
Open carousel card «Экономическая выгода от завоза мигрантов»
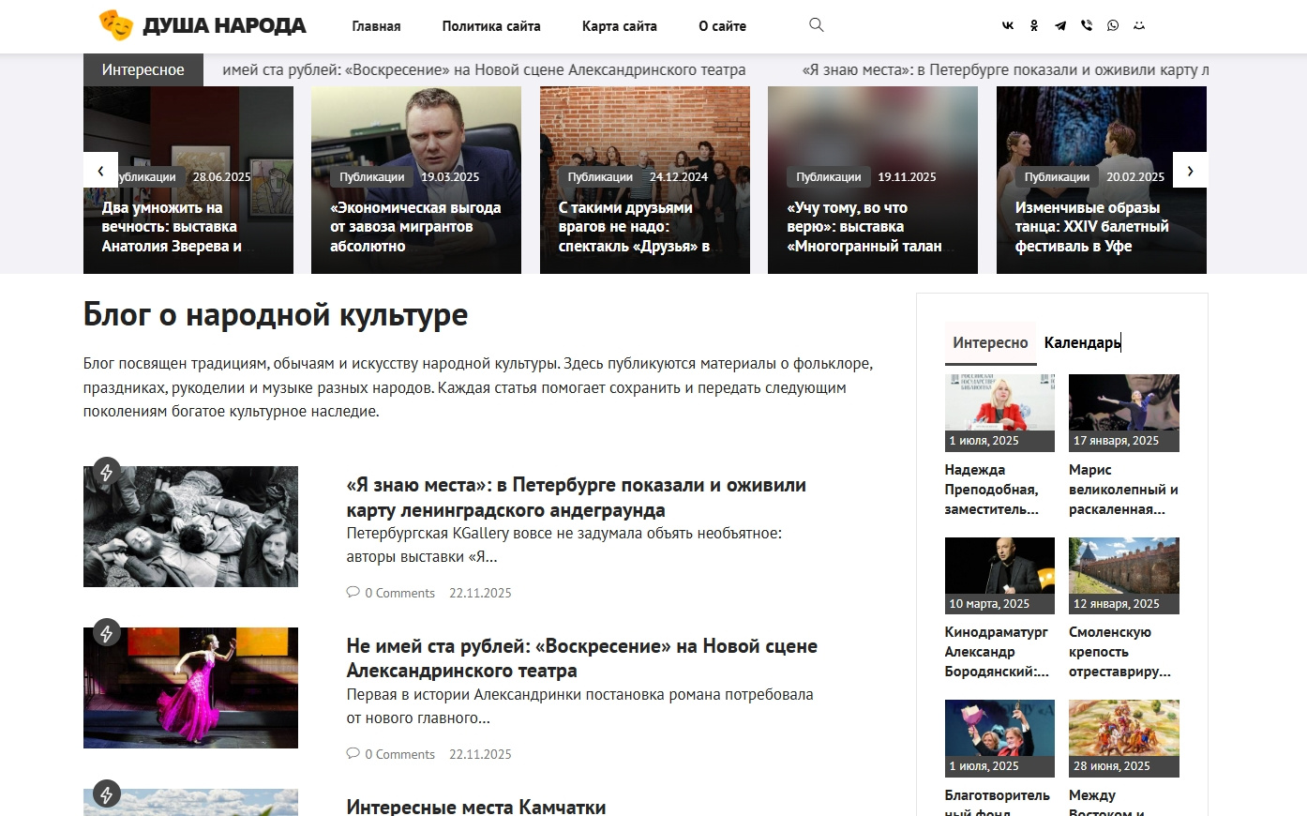tap(415, 227)
